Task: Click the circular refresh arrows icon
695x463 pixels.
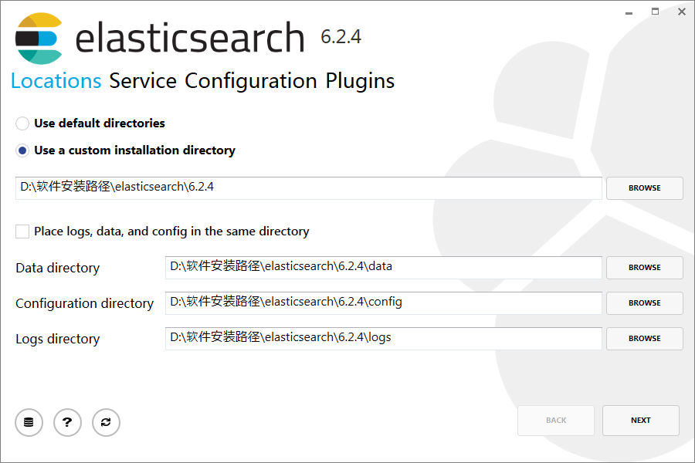Action: click(x=106, y=422)
